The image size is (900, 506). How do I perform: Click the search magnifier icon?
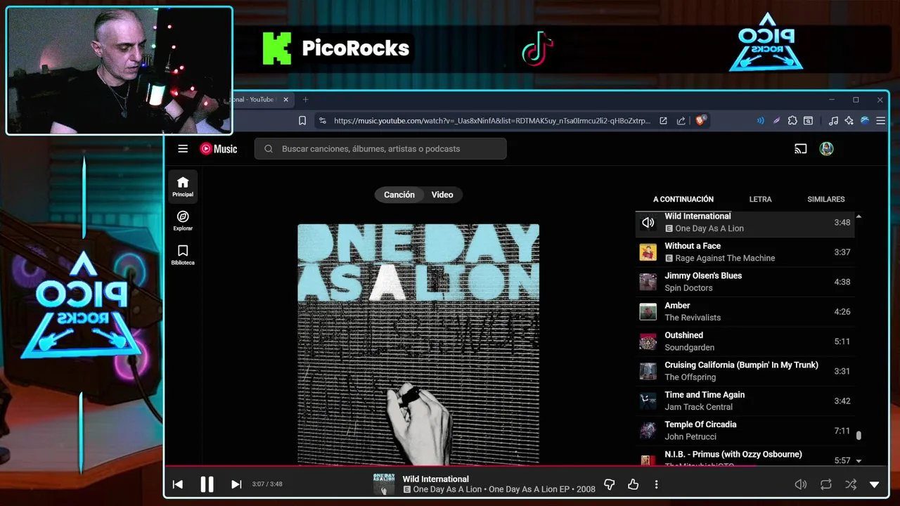[269, 148]
